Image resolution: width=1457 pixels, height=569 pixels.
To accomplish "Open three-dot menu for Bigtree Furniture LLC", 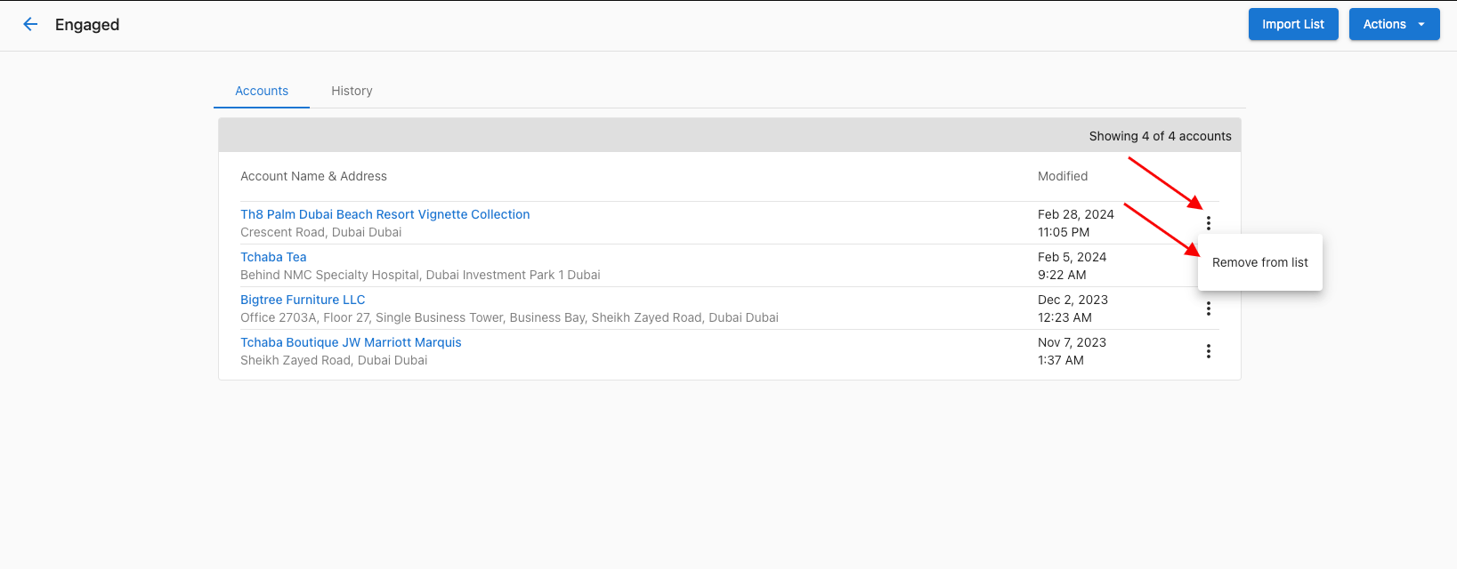I will coord(1209,309).
